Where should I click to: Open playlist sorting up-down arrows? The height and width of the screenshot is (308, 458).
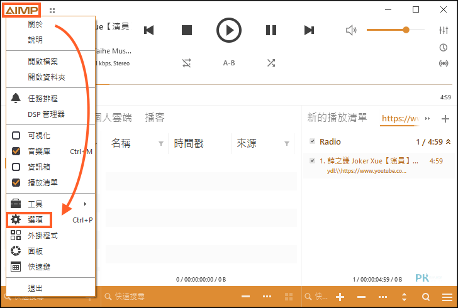click(x=405, y=297)
